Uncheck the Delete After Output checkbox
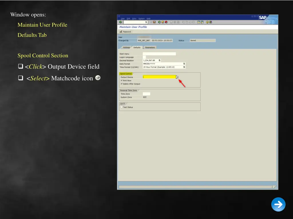Screen dimensions: 293x219 click(122, 84)
